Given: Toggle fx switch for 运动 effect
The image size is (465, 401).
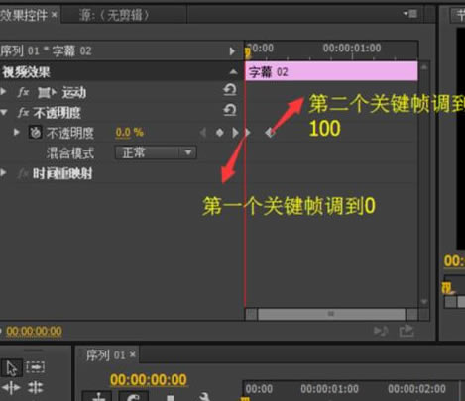Looking at the screenshot, I should pos(23,92).
